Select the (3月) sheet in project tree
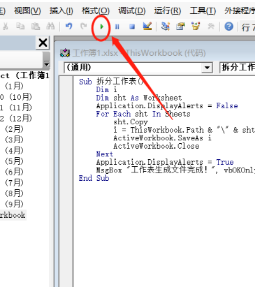255x287 pixels. point(14,140)
